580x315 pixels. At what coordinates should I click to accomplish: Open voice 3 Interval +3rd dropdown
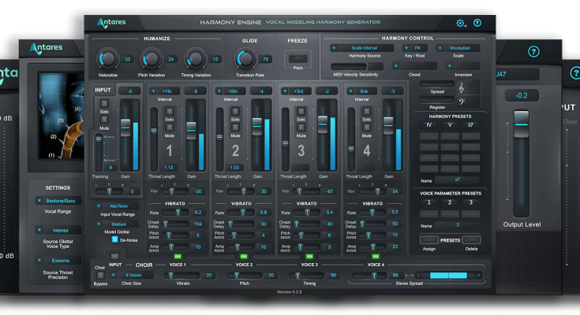click(296, 91)
